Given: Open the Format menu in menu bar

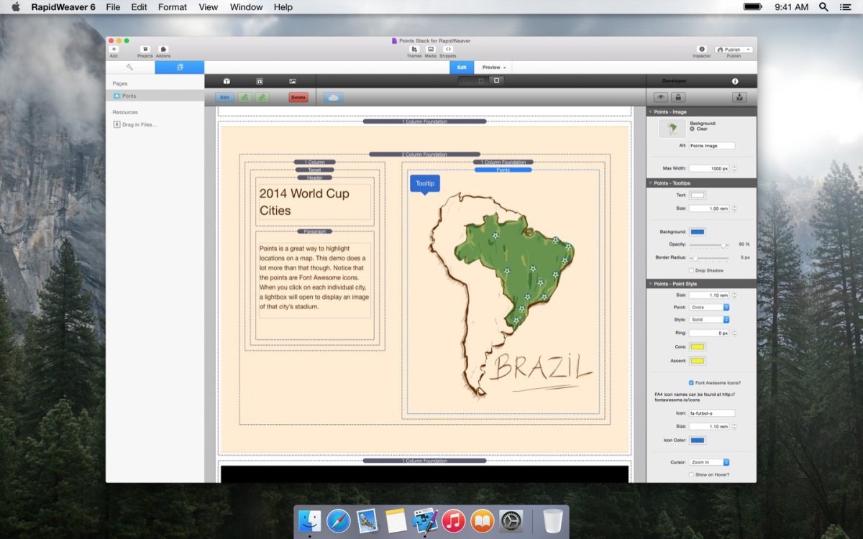Looking at the screenshot, I should point(172,7).
